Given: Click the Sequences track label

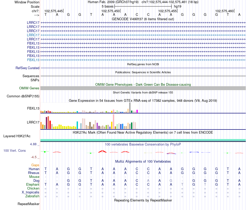Looking at the screenshot, I should click(x=31, y=76).
